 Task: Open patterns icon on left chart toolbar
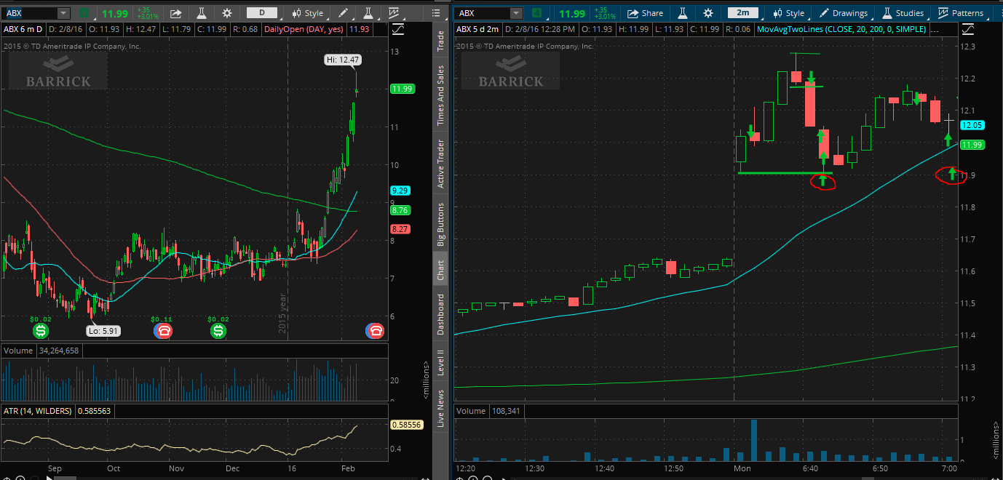pos(394,13)
